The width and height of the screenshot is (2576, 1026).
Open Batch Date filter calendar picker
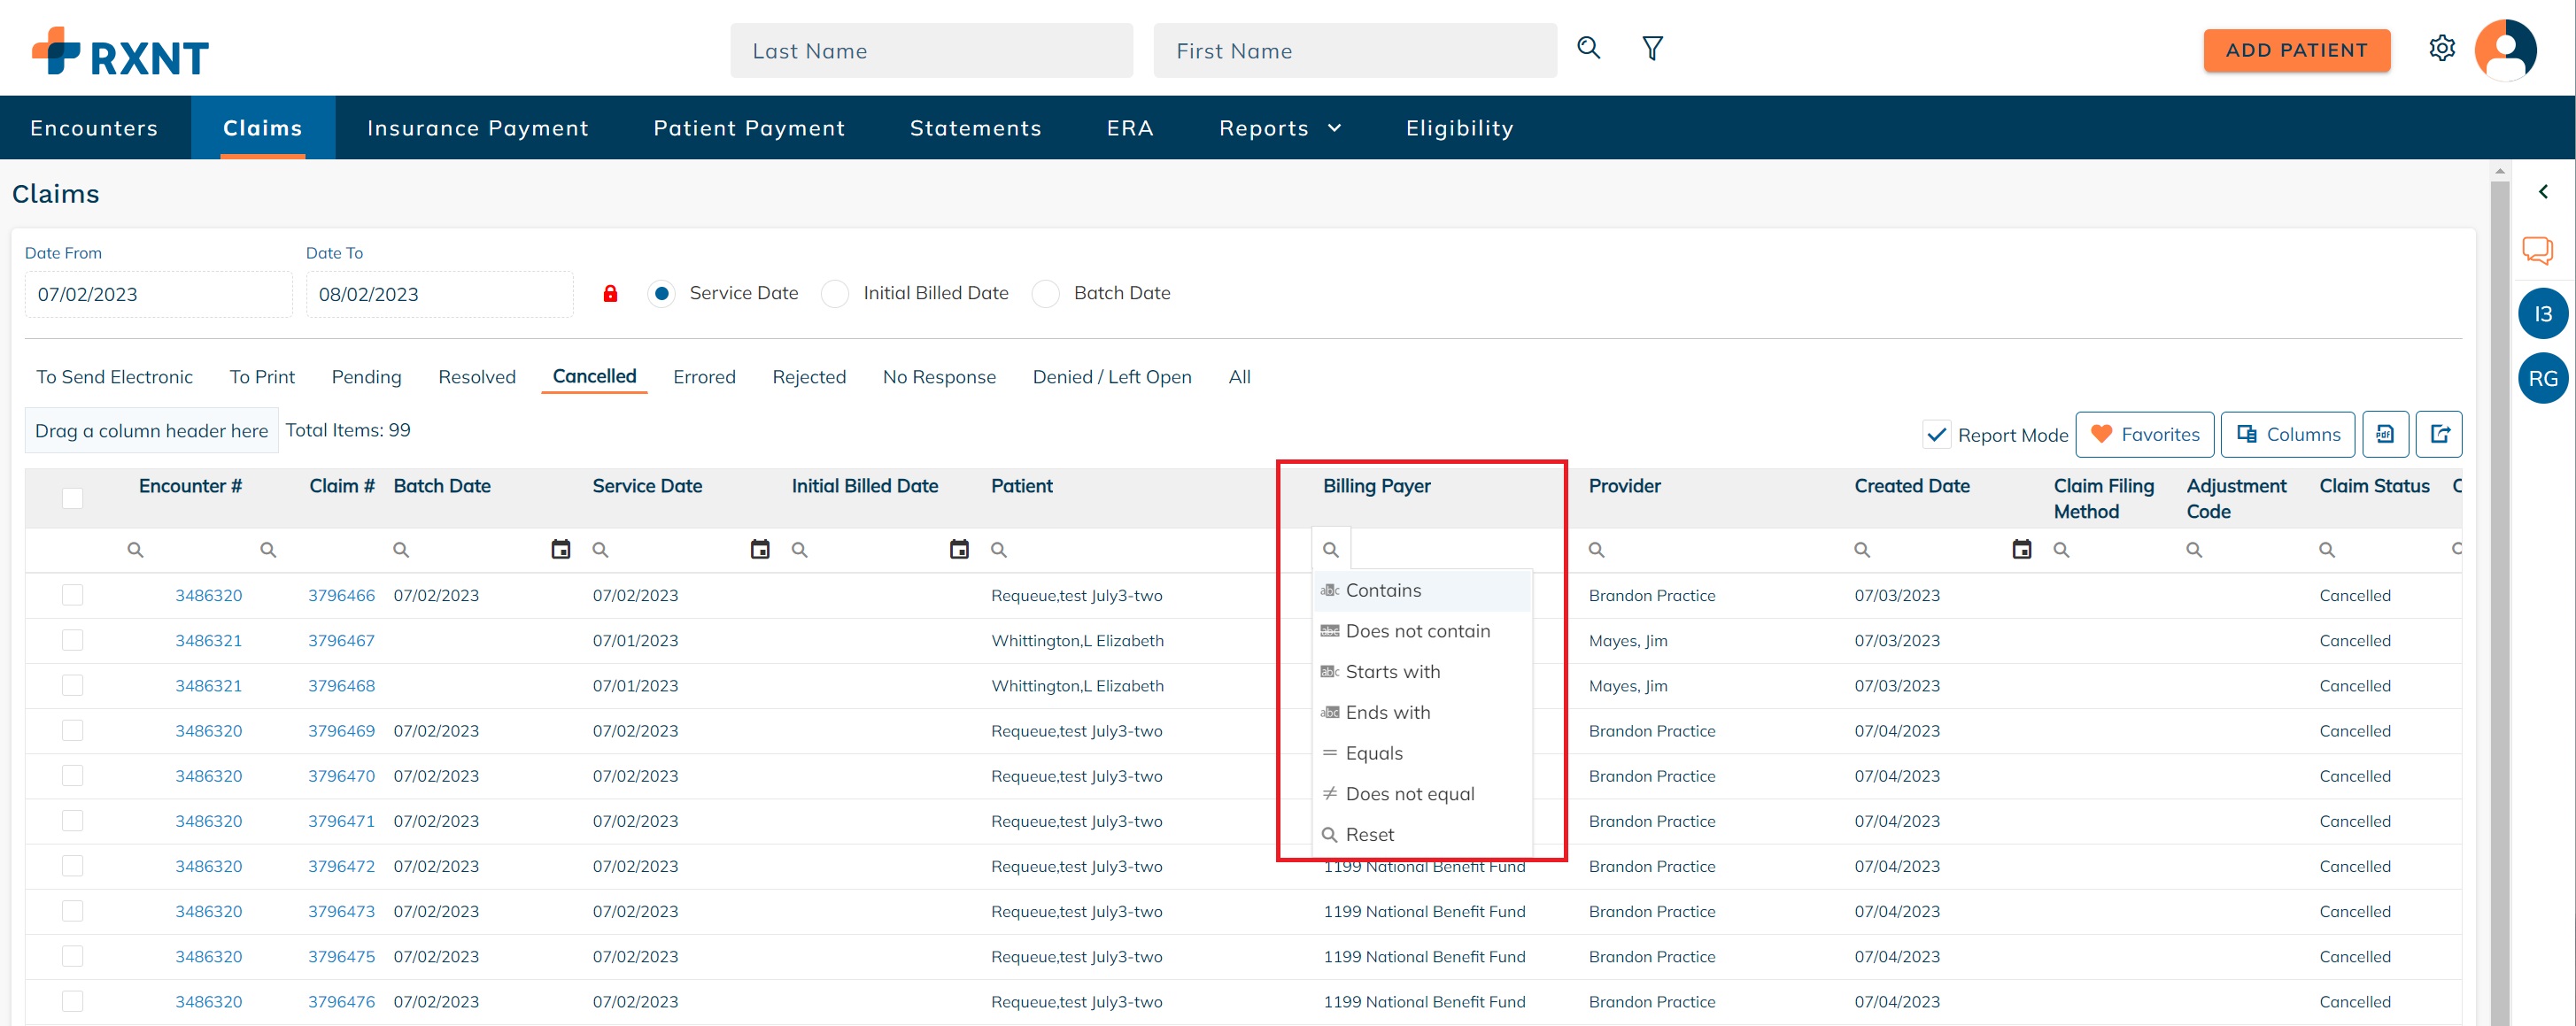pyautogui.click(x=561, y=549)
